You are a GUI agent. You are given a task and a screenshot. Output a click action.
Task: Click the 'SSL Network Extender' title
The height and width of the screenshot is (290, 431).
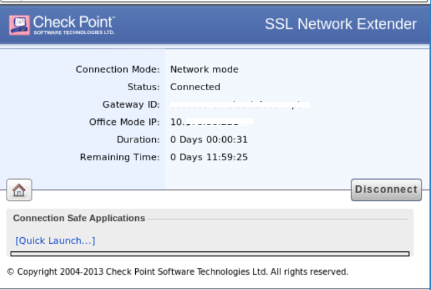341,24
